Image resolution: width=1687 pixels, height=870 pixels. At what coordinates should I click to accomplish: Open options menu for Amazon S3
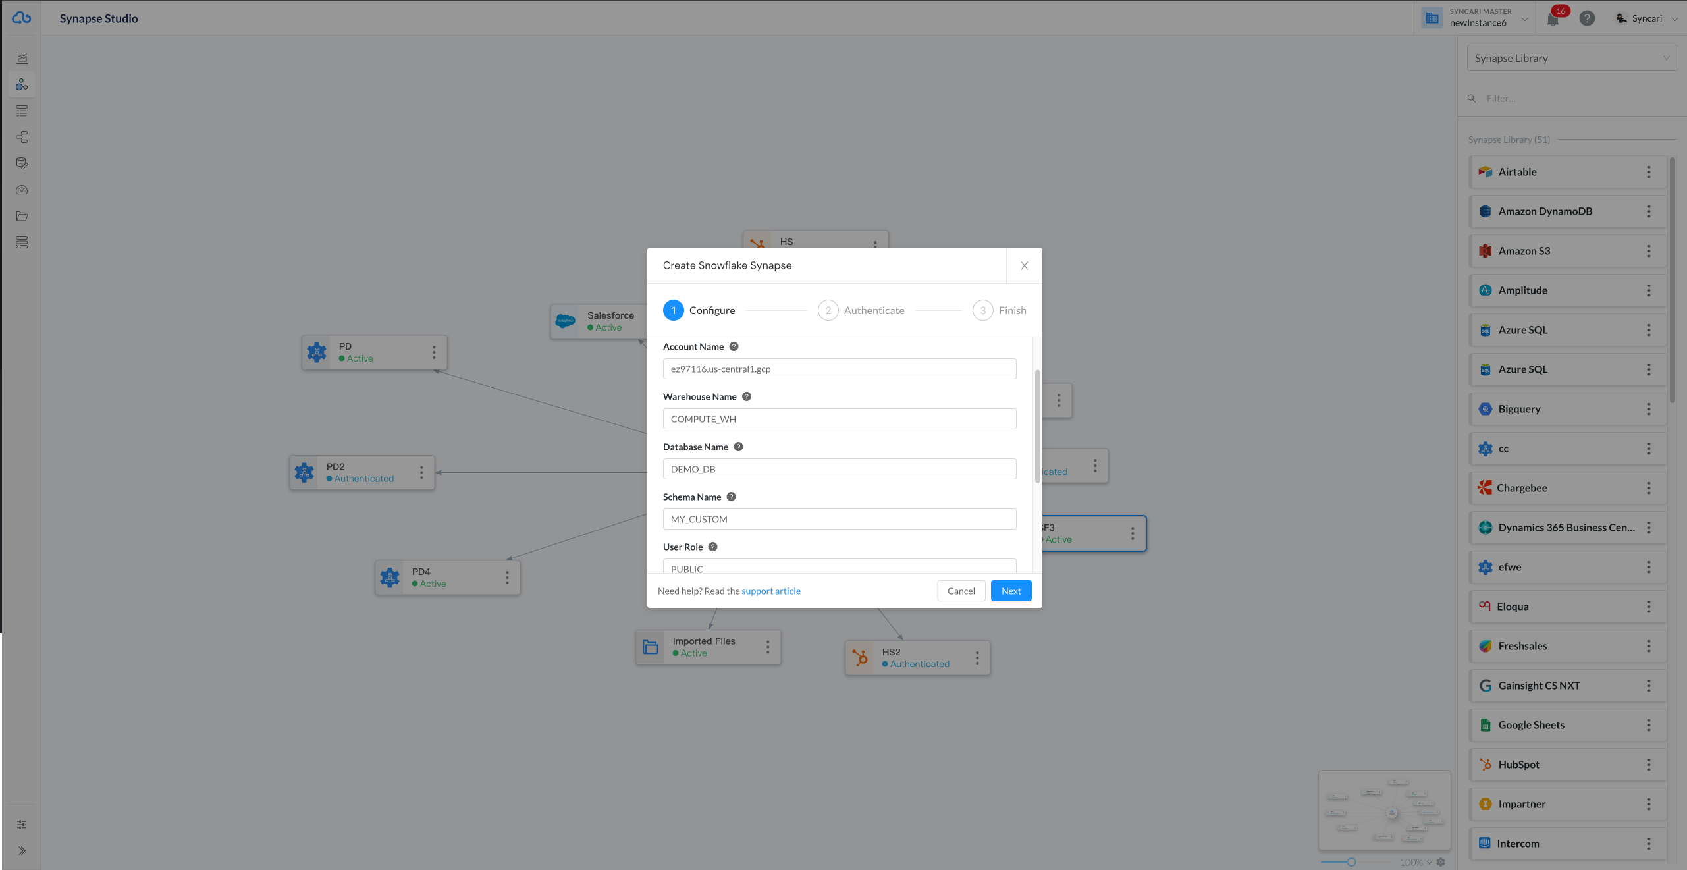click(1649, 251)
